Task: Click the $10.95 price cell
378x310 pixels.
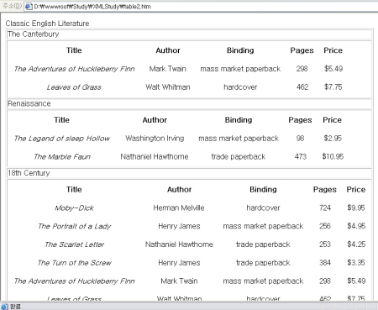Action: coord(333,156)
